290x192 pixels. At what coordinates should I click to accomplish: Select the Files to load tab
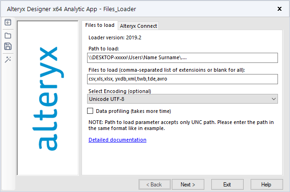(100, 25)
